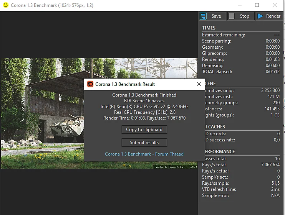Copy benchmark results to clipboard
The height and width of the screenshot is (215, 285).
[x=144, y=130]
